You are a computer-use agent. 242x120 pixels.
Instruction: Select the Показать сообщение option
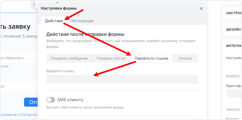[x=69, y=58]
